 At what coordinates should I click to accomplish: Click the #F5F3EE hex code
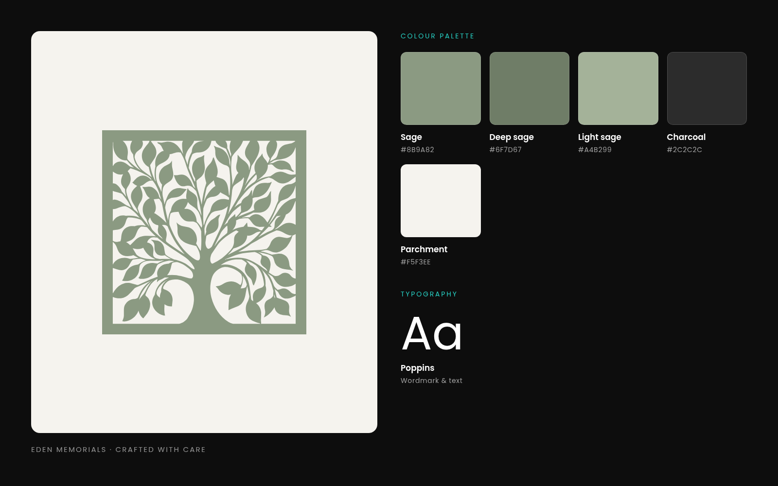click(416, 262)
